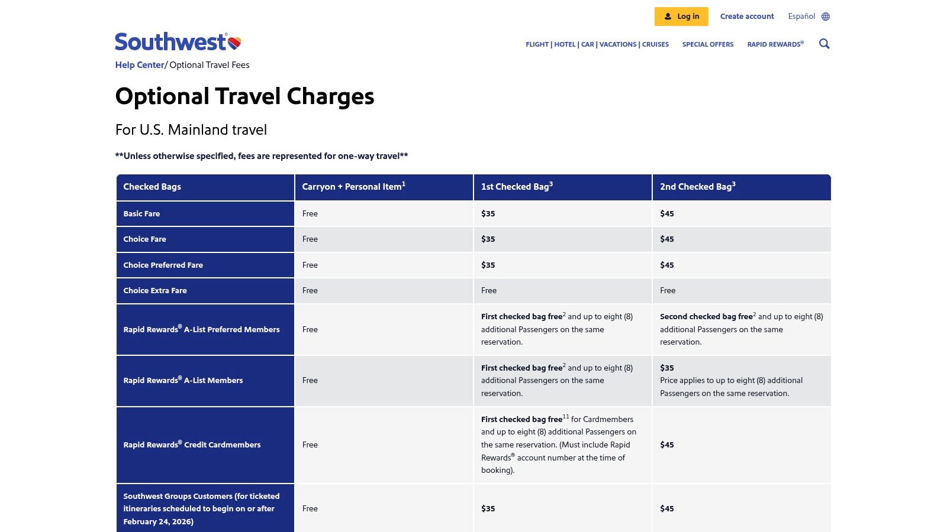
Task: Click the person icon on the Log in button
Action: [x=667, y=16]
